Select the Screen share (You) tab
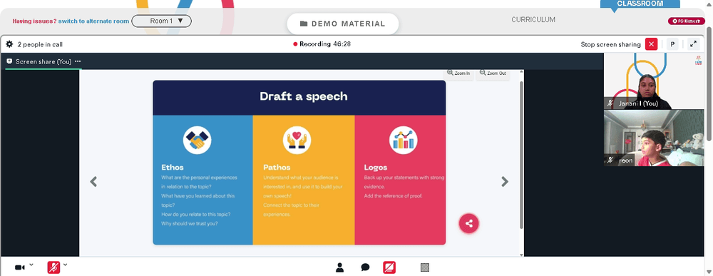 43,61
